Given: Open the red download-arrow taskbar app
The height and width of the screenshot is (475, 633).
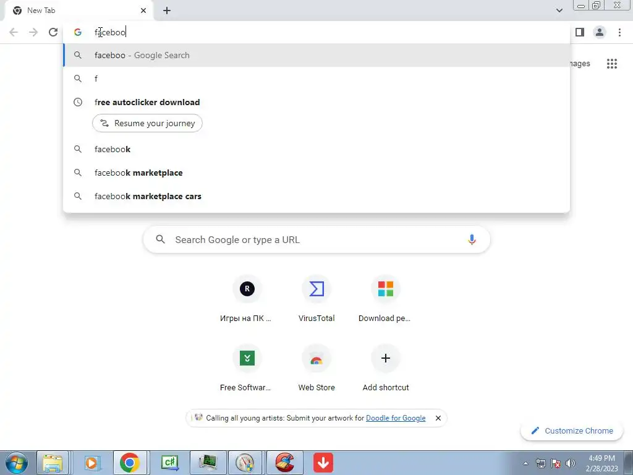Looking at the screenshot, I should coord(323,463).
